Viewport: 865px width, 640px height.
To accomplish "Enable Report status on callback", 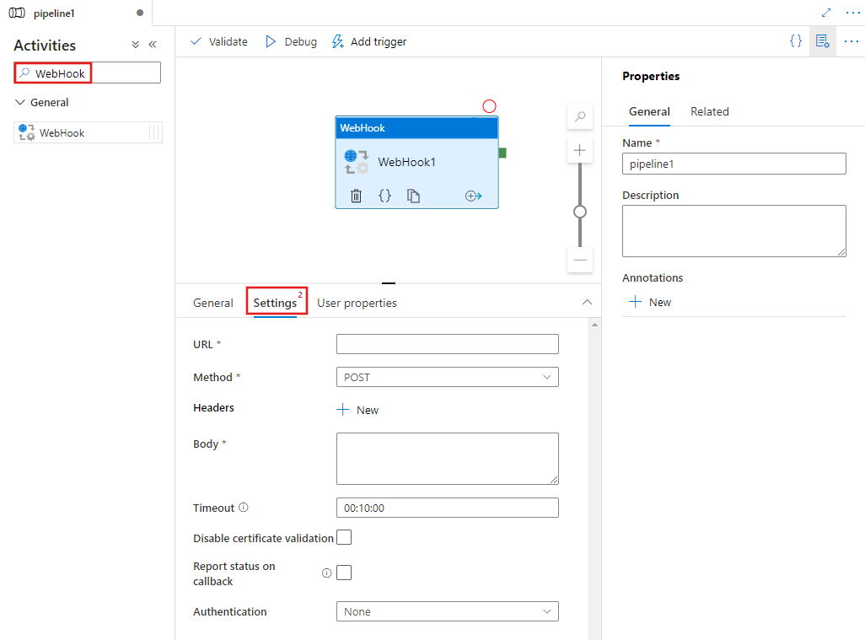I will pos(344,573).
